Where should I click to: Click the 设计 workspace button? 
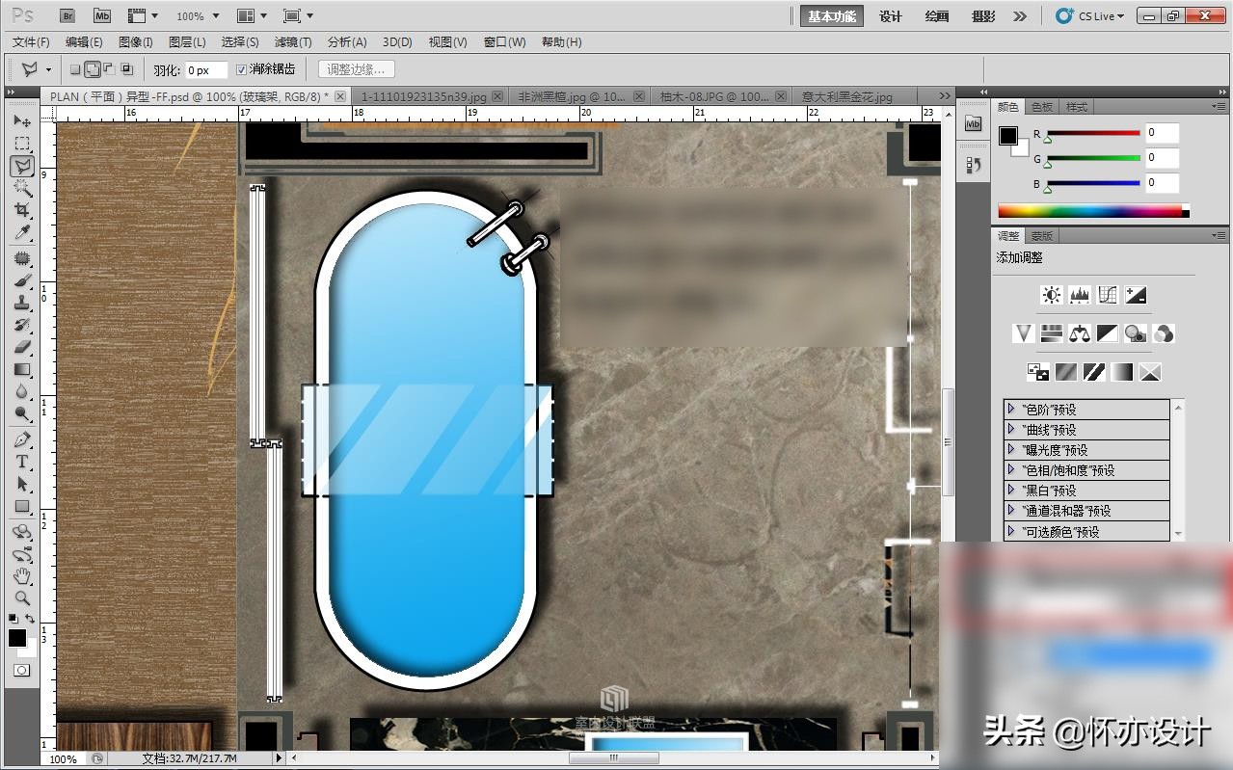(891, 16)
